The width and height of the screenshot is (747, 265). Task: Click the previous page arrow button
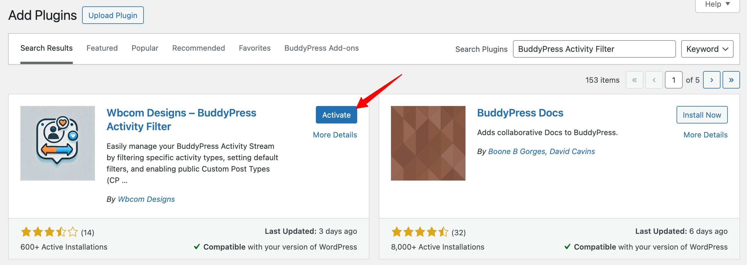tap(654, 80)
